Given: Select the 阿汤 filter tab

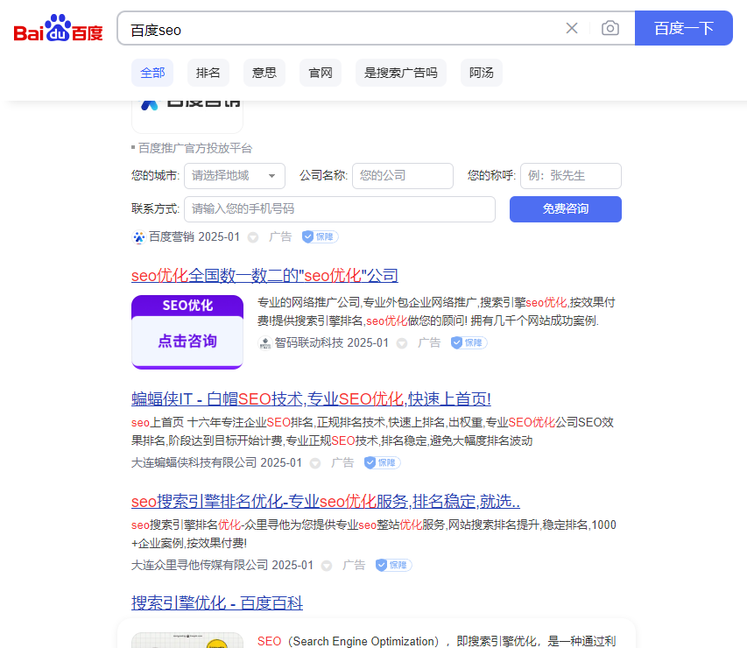Looking at the screenshot, I should (481, 73).
